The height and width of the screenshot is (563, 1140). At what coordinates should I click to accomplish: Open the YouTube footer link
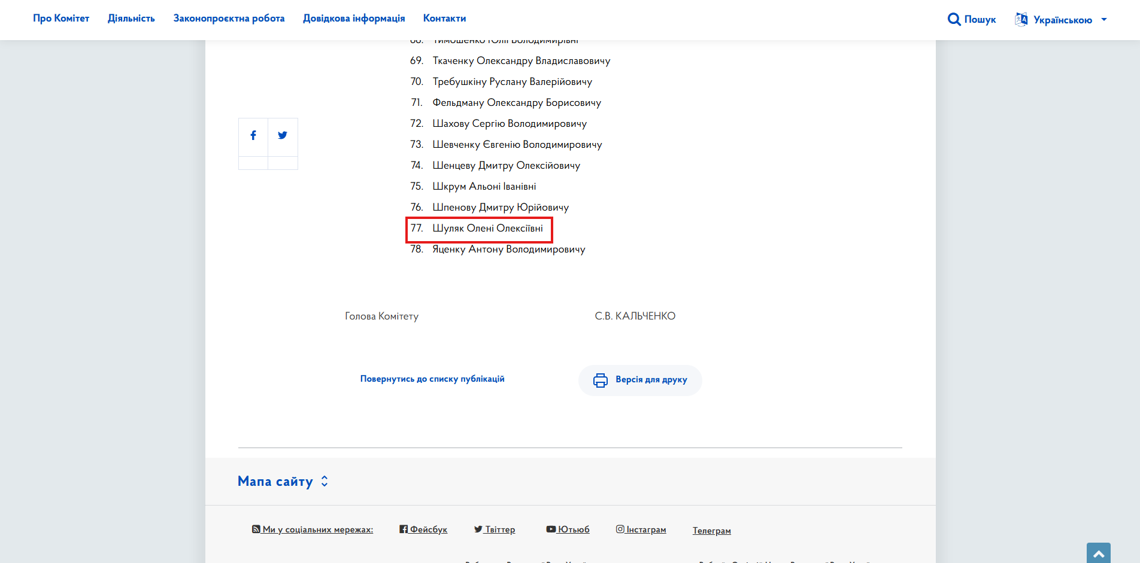(x=568, y=529)
